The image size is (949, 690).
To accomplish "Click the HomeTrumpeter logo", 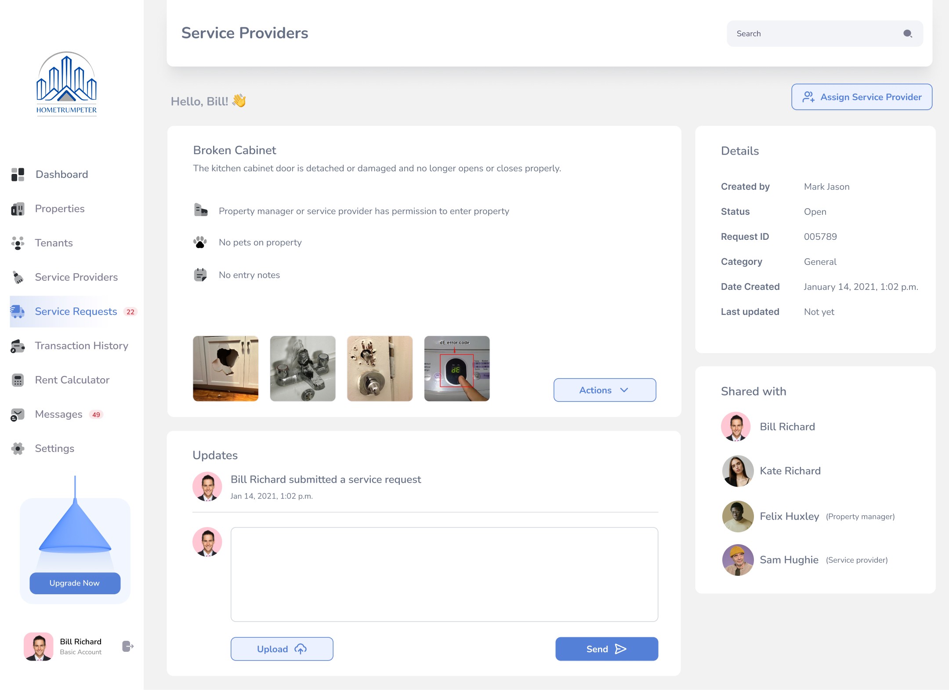I will point(66,83).
